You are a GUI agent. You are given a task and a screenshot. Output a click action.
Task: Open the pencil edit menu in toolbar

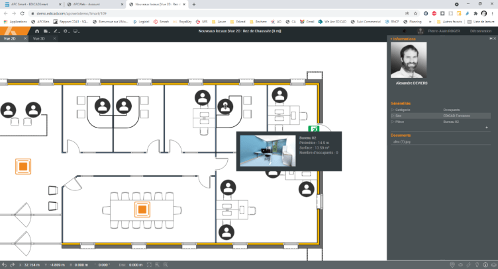pos(56,31)
